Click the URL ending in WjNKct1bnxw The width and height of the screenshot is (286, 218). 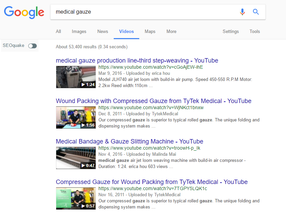[151, 107]
